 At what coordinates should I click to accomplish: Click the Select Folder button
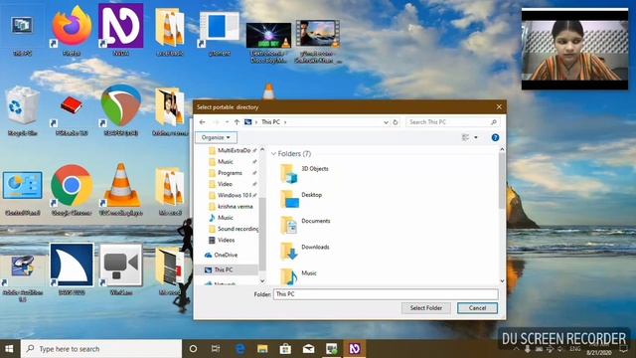426,308
